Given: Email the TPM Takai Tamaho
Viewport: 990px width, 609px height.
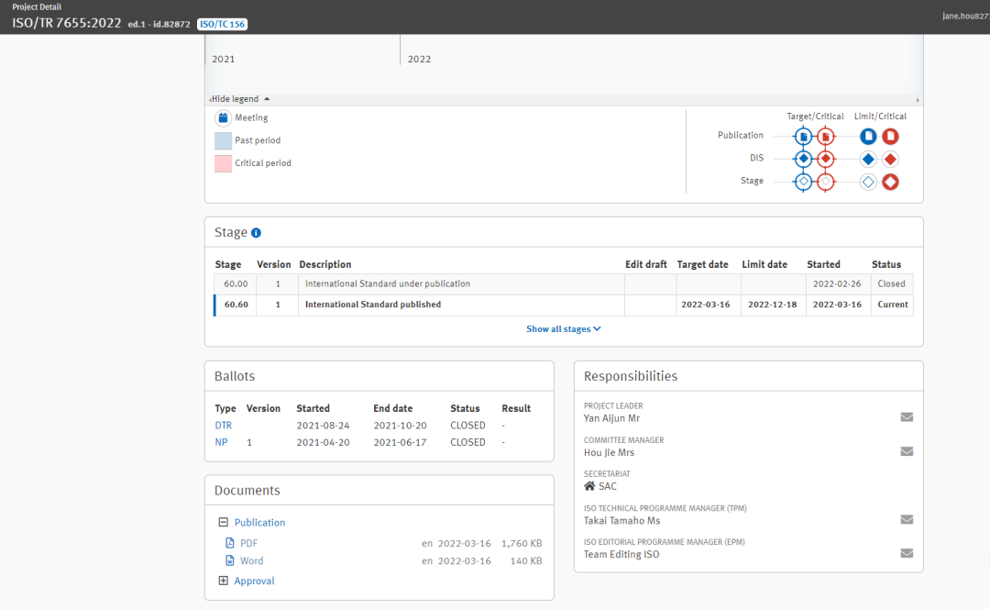Looking at the screenshot, I should tap(907, 519).
